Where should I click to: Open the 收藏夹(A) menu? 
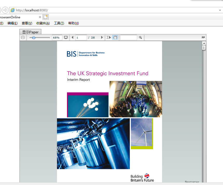[43, 23]
